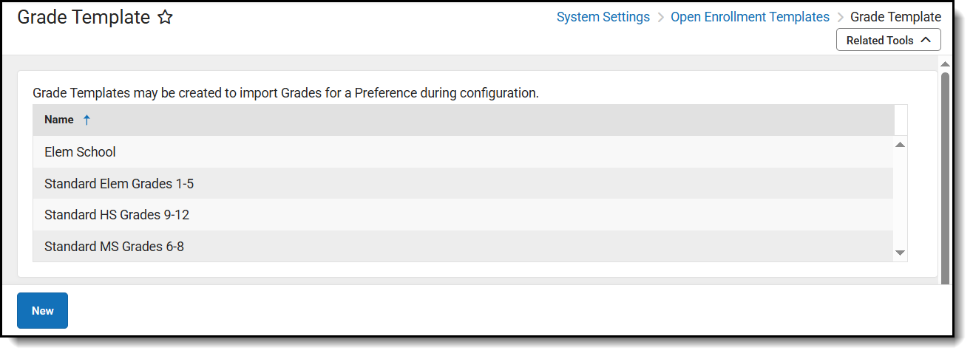This screenshot has height=356, width=973.
Task: Open the Standard Elem Grades 1-5 template
Action: click(119, 184)
